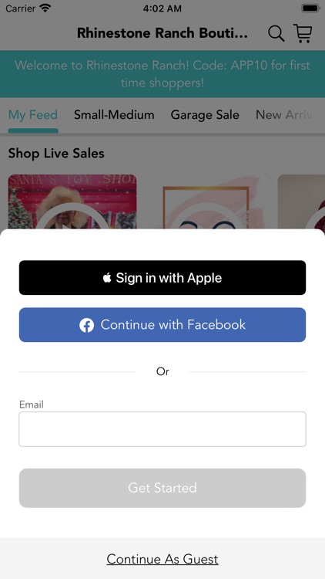The image size is (325, 579).
Task: Play the Santa's Toy Shop live video
Action: pyautogui.click(x=72, y=202)
